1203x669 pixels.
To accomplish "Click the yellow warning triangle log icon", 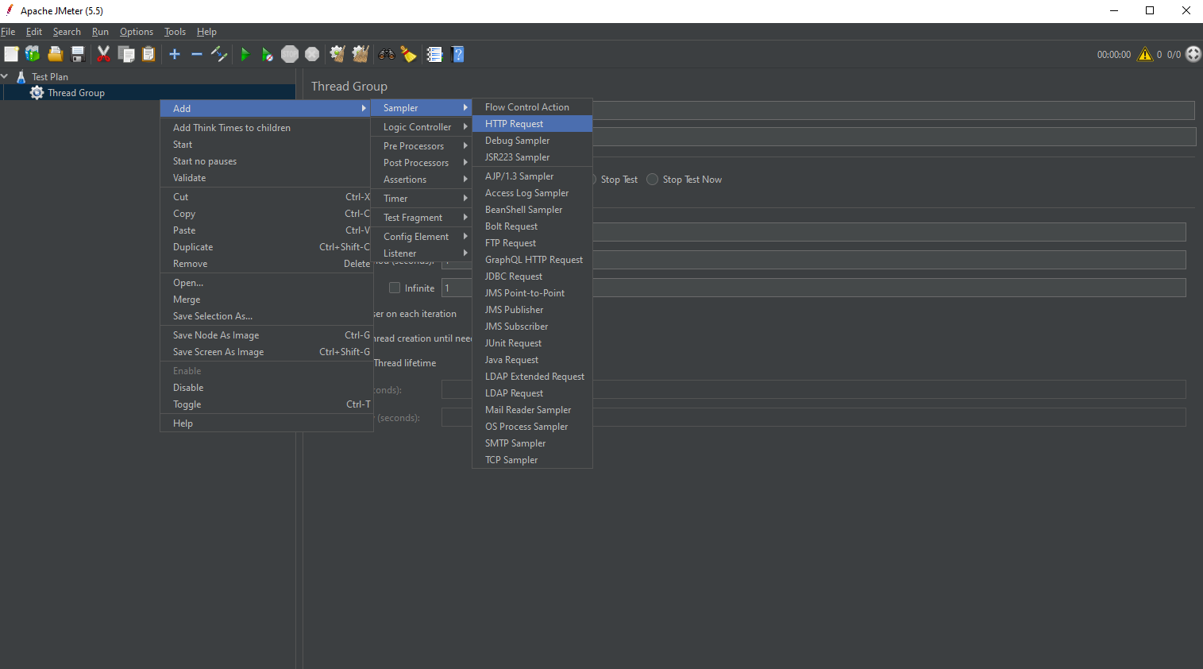I will [1145, 54].
